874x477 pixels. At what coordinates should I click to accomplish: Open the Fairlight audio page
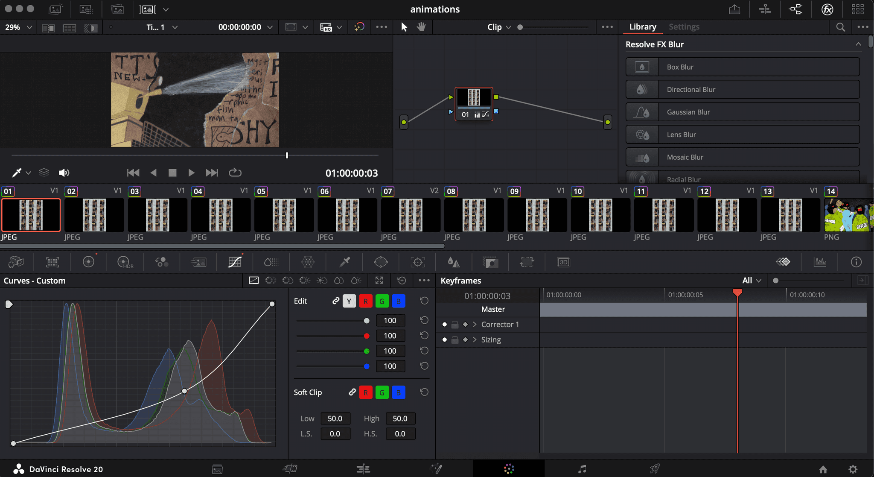[x=582, y=469]
